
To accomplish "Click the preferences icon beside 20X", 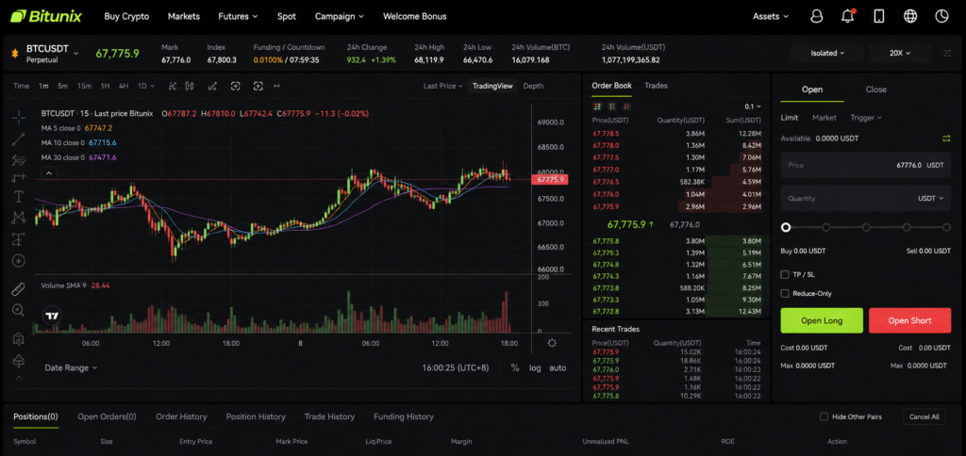I will [947, 54].
